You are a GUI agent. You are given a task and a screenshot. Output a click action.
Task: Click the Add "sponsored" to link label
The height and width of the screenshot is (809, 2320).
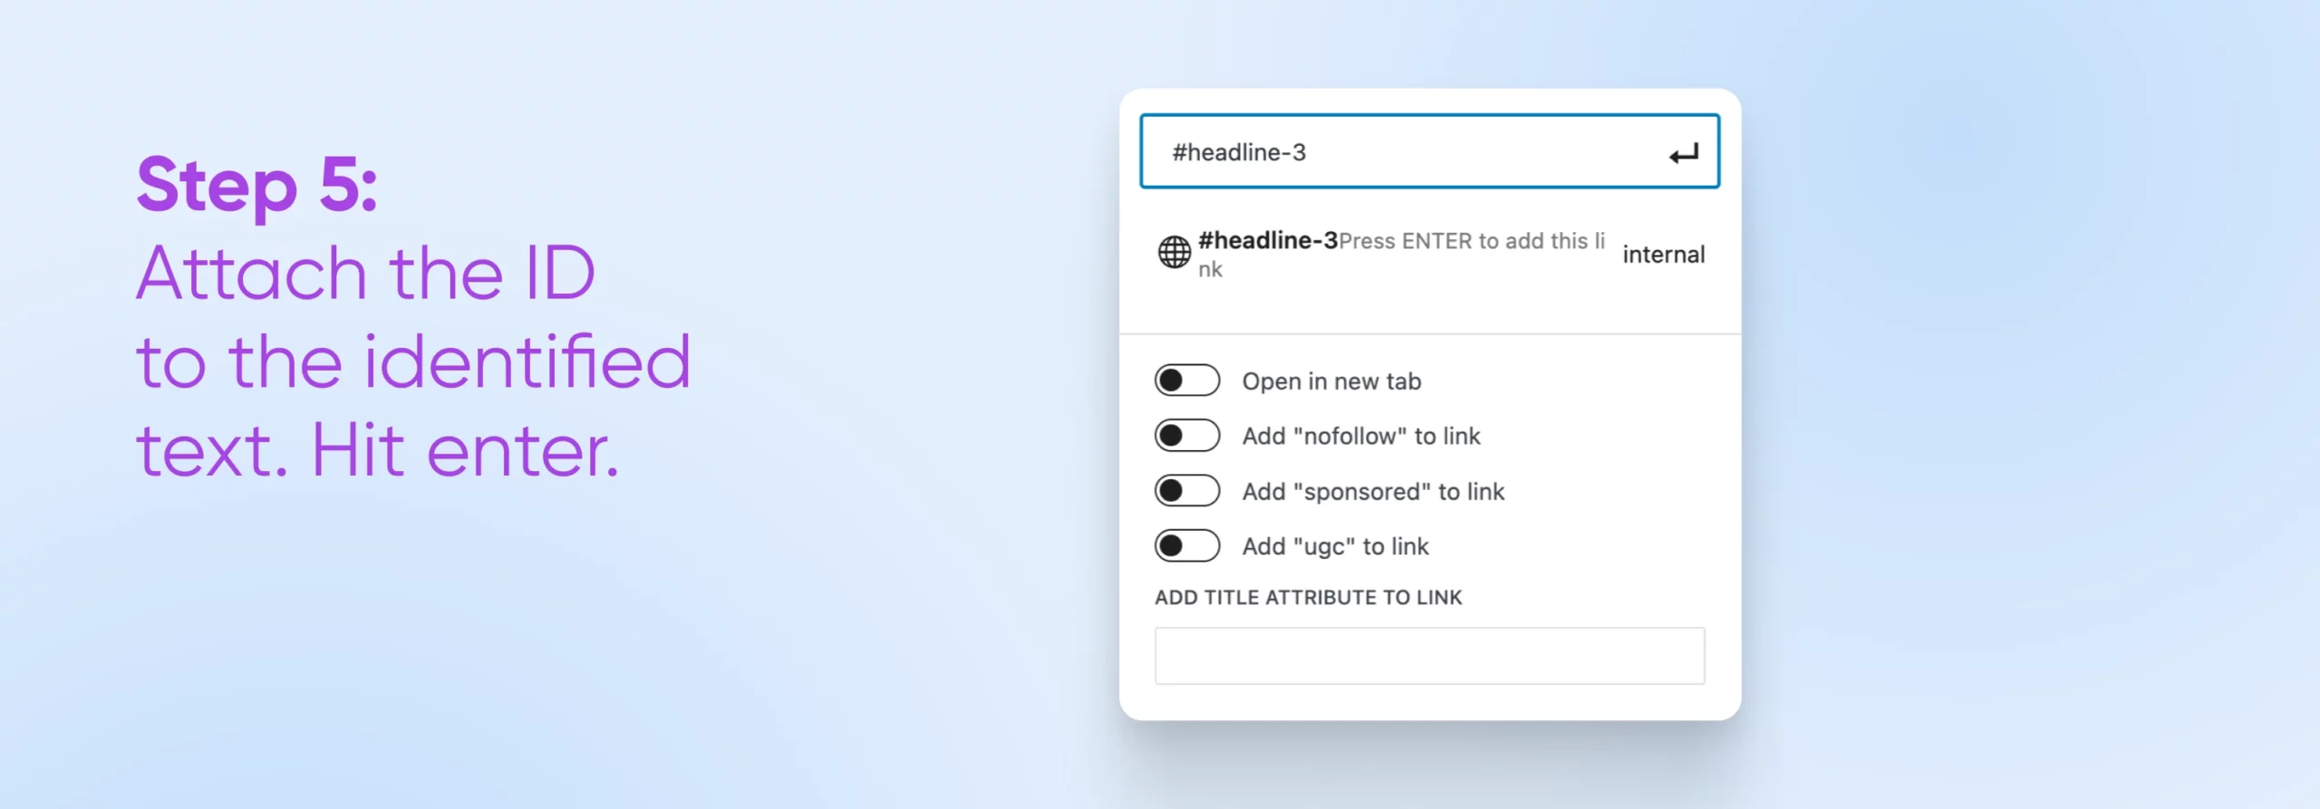(x=1372, y=492)
